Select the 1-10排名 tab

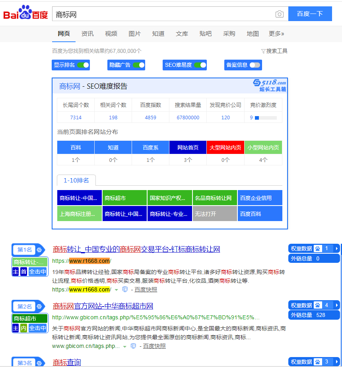[x=76, y=180]
